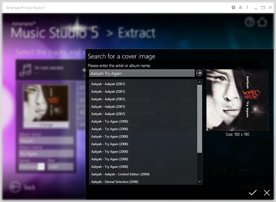Viewport: 276px width, 202px height.
Task: Open settings via the gear icon
Action: 233,7
